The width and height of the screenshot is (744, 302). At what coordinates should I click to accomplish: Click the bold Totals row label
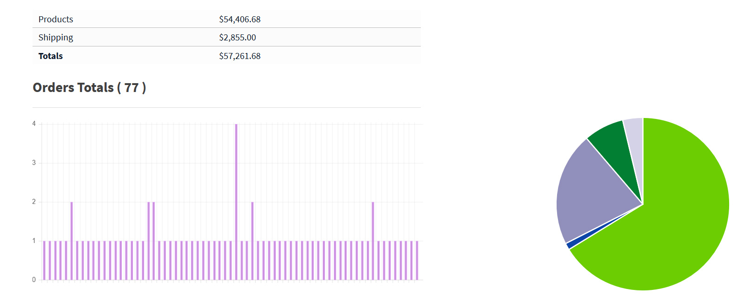[51, 56]
